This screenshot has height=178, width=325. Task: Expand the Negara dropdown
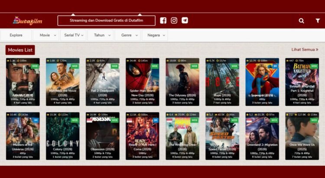[155, 35]
